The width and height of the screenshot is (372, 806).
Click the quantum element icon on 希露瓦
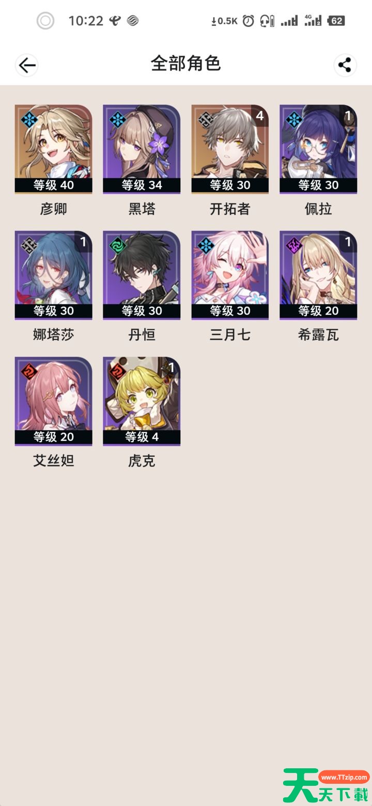pyautogui.click(x=295, y=246)
